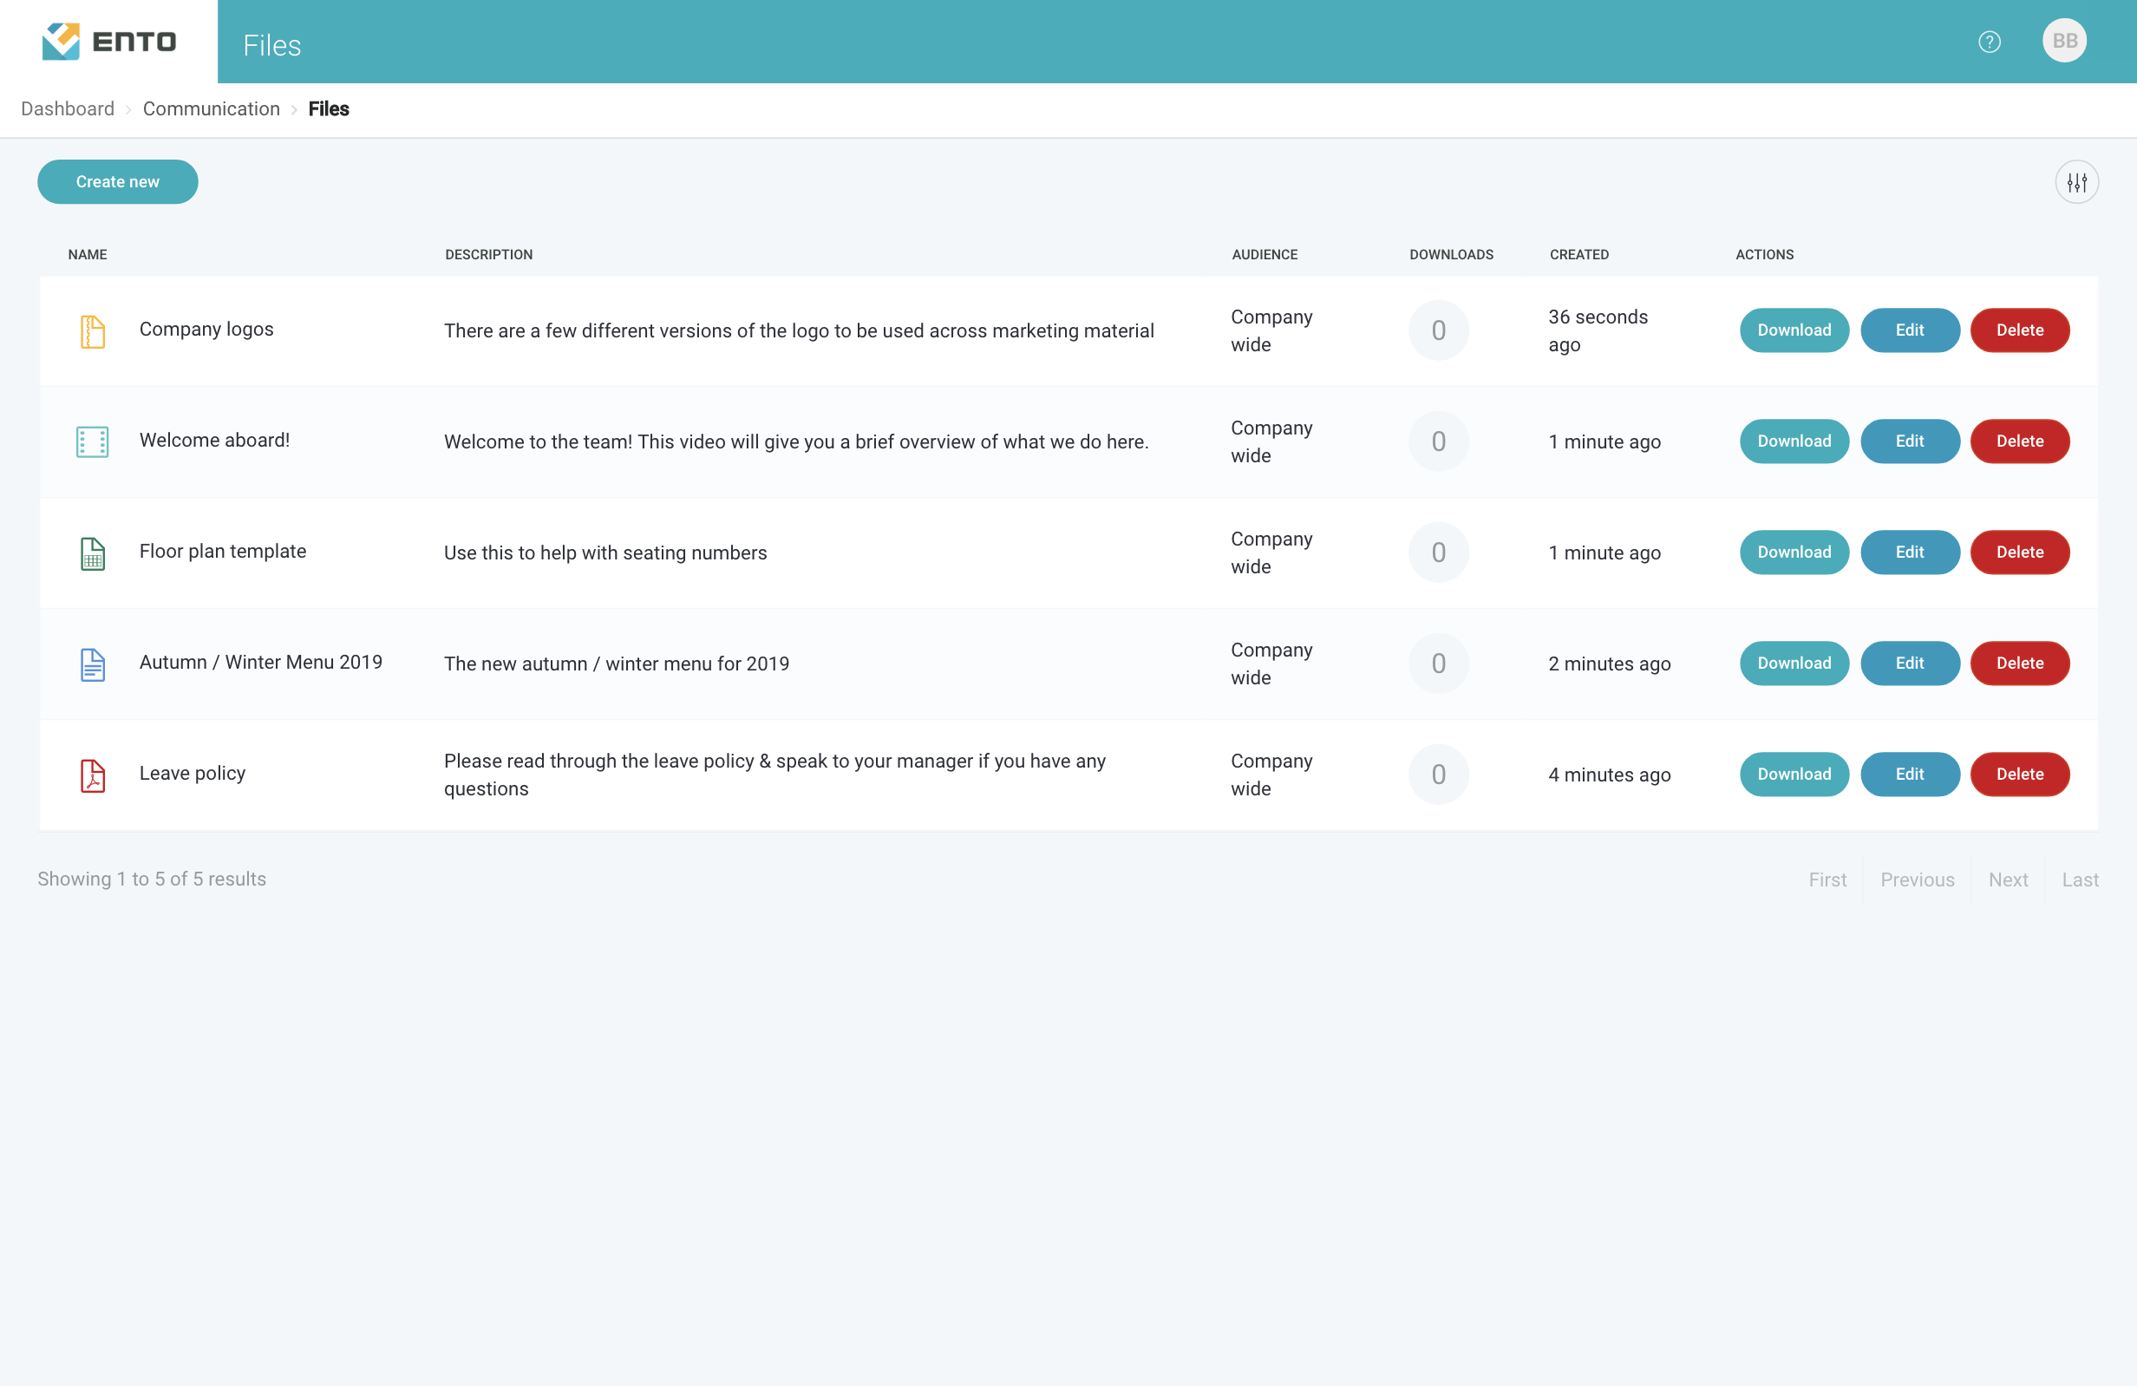Edit the Floor plan template entry
This screenshot has height=1386, width=2137.
(1909, 552)
